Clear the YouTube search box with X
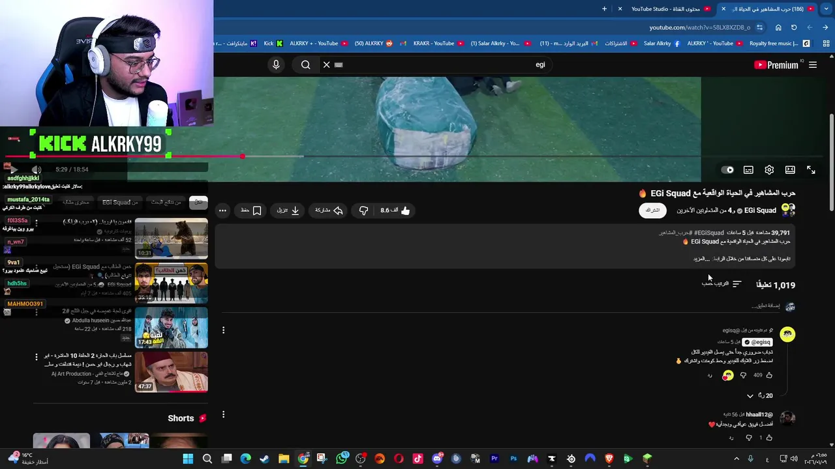Screen dimensions: 835x469 click(x=327, y=64)
